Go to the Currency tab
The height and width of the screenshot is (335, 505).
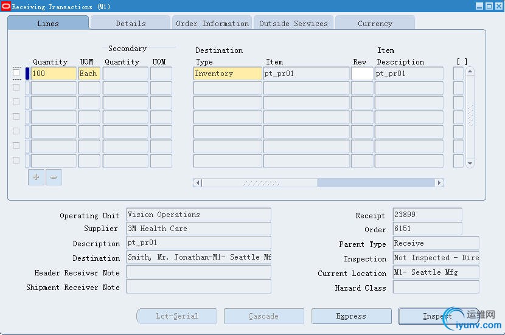[375, 23]
